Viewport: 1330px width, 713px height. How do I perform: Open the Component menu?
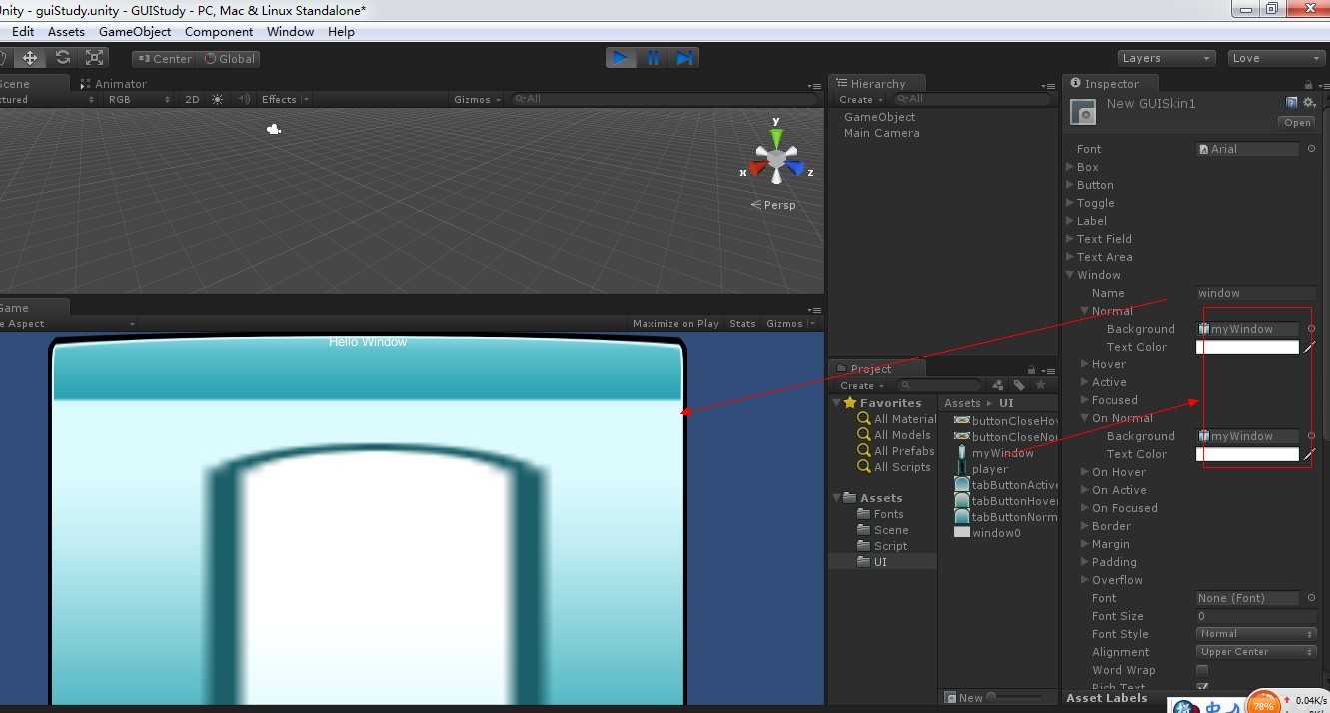tap(219, 31)
